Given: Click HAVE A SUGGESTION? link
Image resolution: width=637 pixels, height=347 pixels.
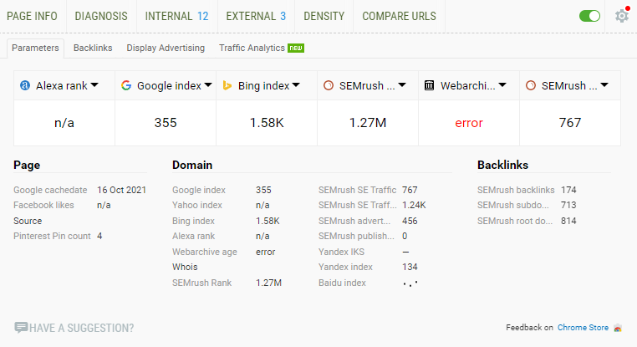Looking at the screenshot, I should click(x=81, y=328).
